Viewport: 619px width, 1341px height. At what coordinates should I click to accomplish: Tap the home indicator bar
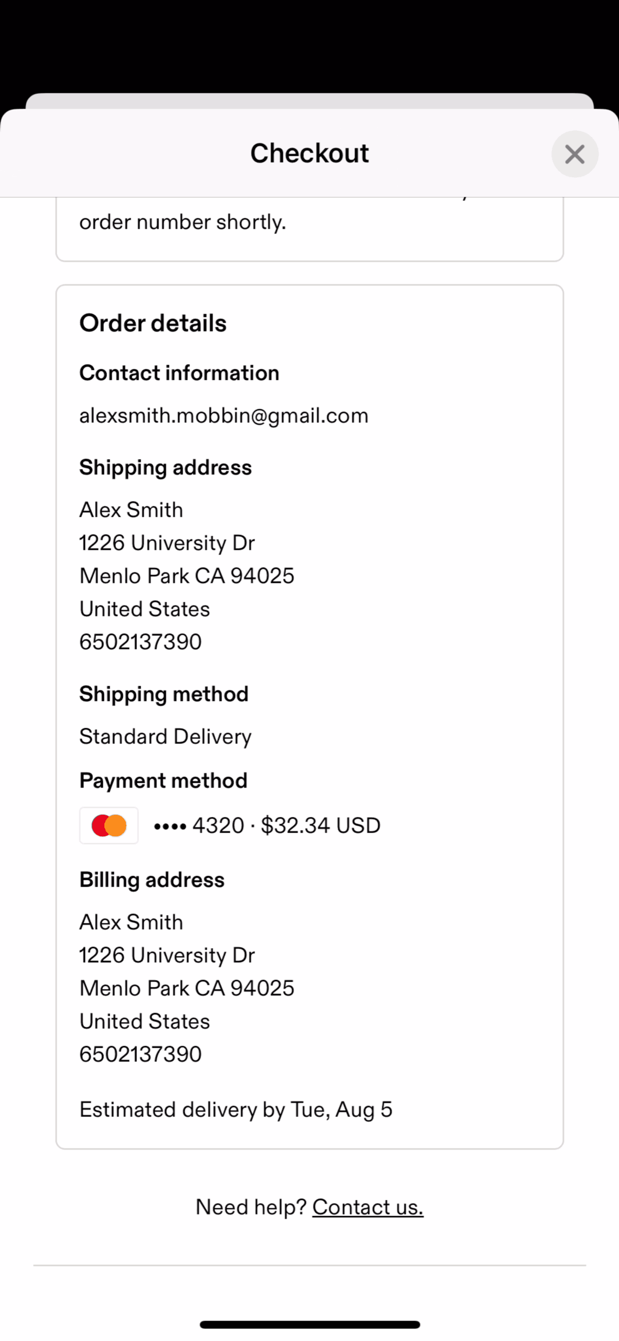(309, 1325)
